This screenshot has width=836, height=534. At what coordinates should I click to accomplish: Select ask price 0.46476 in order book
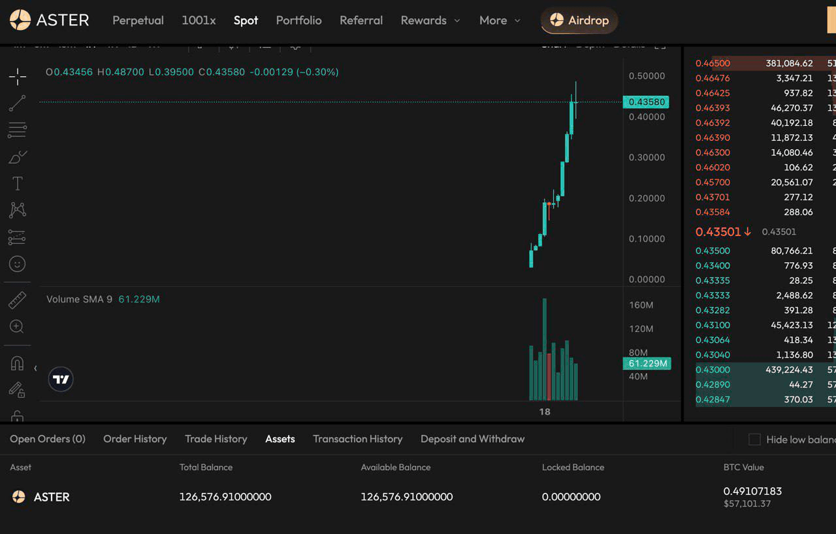(713, 78)
